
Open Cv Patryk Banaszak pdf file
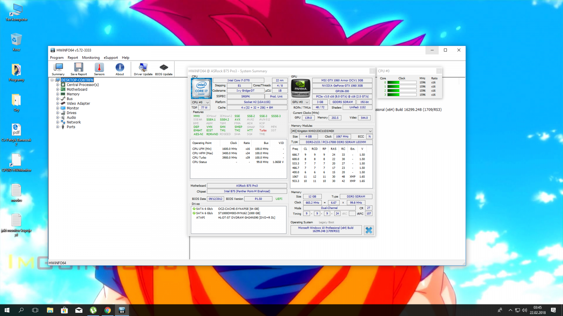click(x=17, y=134)
